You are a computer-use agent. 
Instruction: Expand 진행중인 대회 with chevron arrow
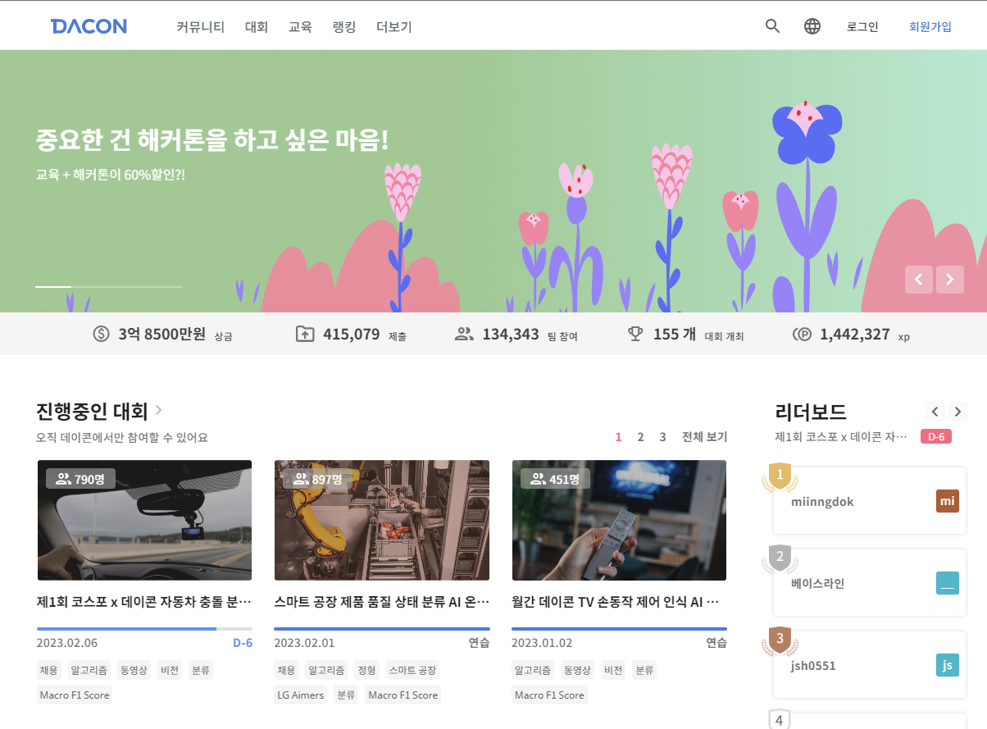[x=158, y=410]
